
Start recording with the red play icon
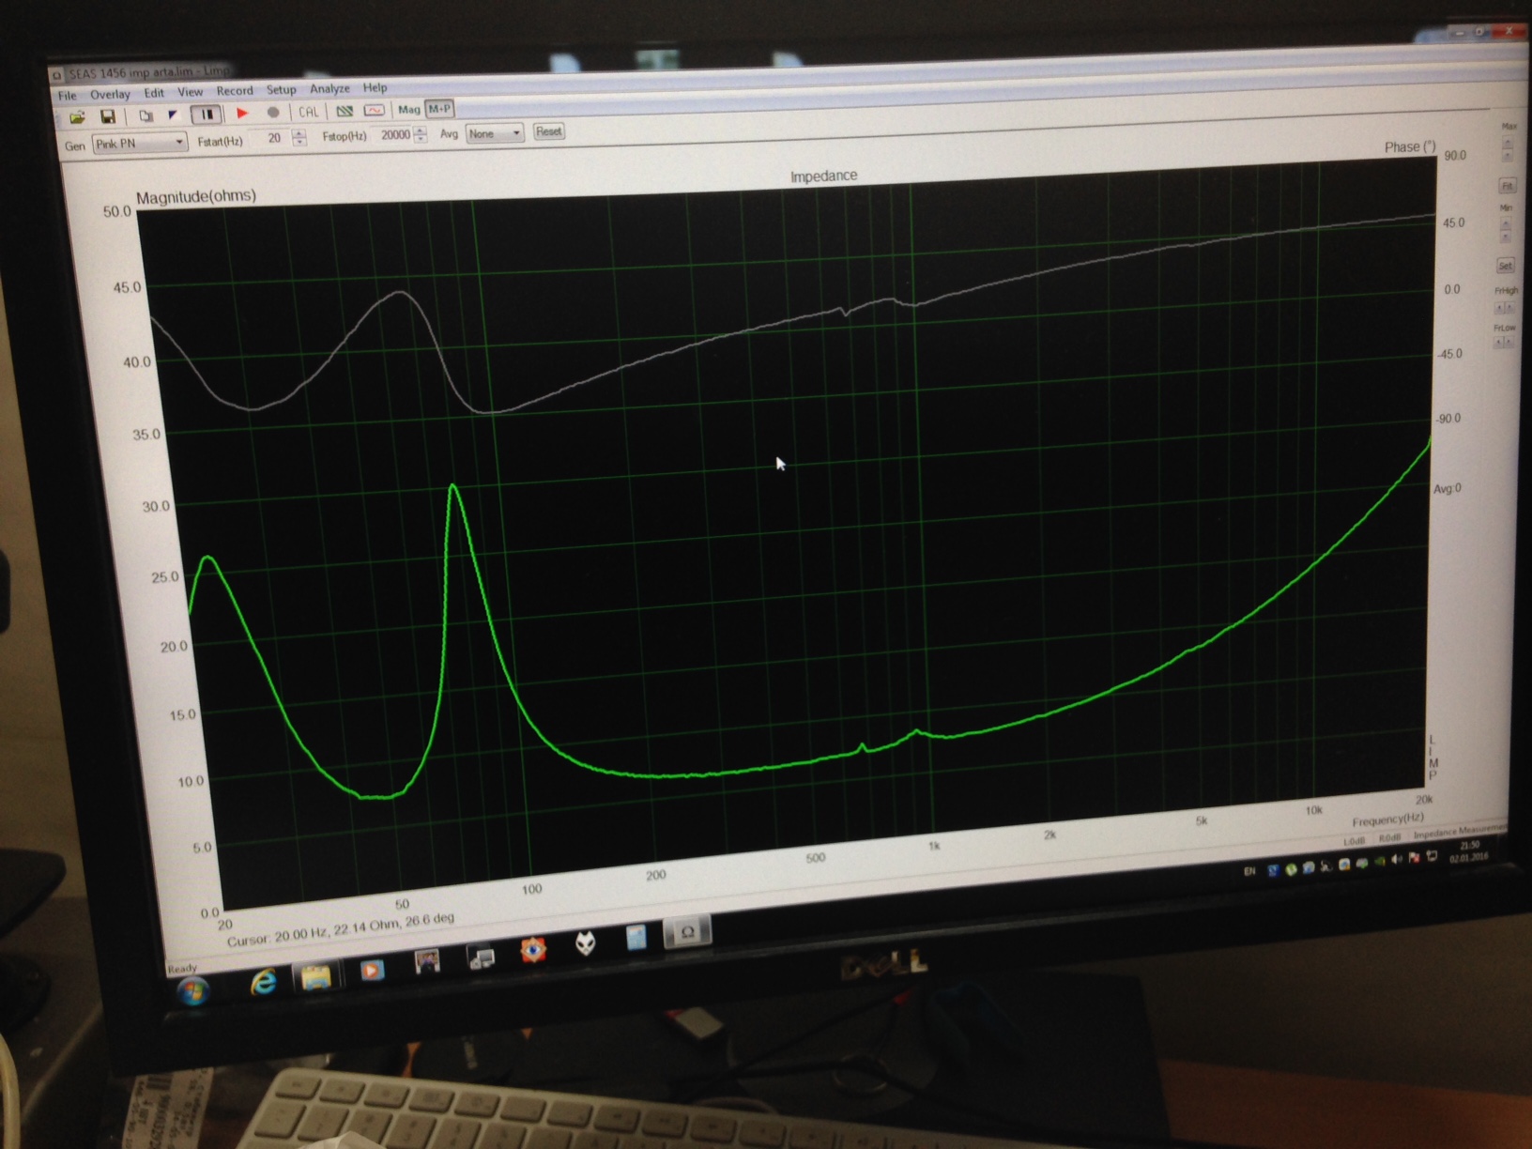pyautogui.click(x=241, y=113)
